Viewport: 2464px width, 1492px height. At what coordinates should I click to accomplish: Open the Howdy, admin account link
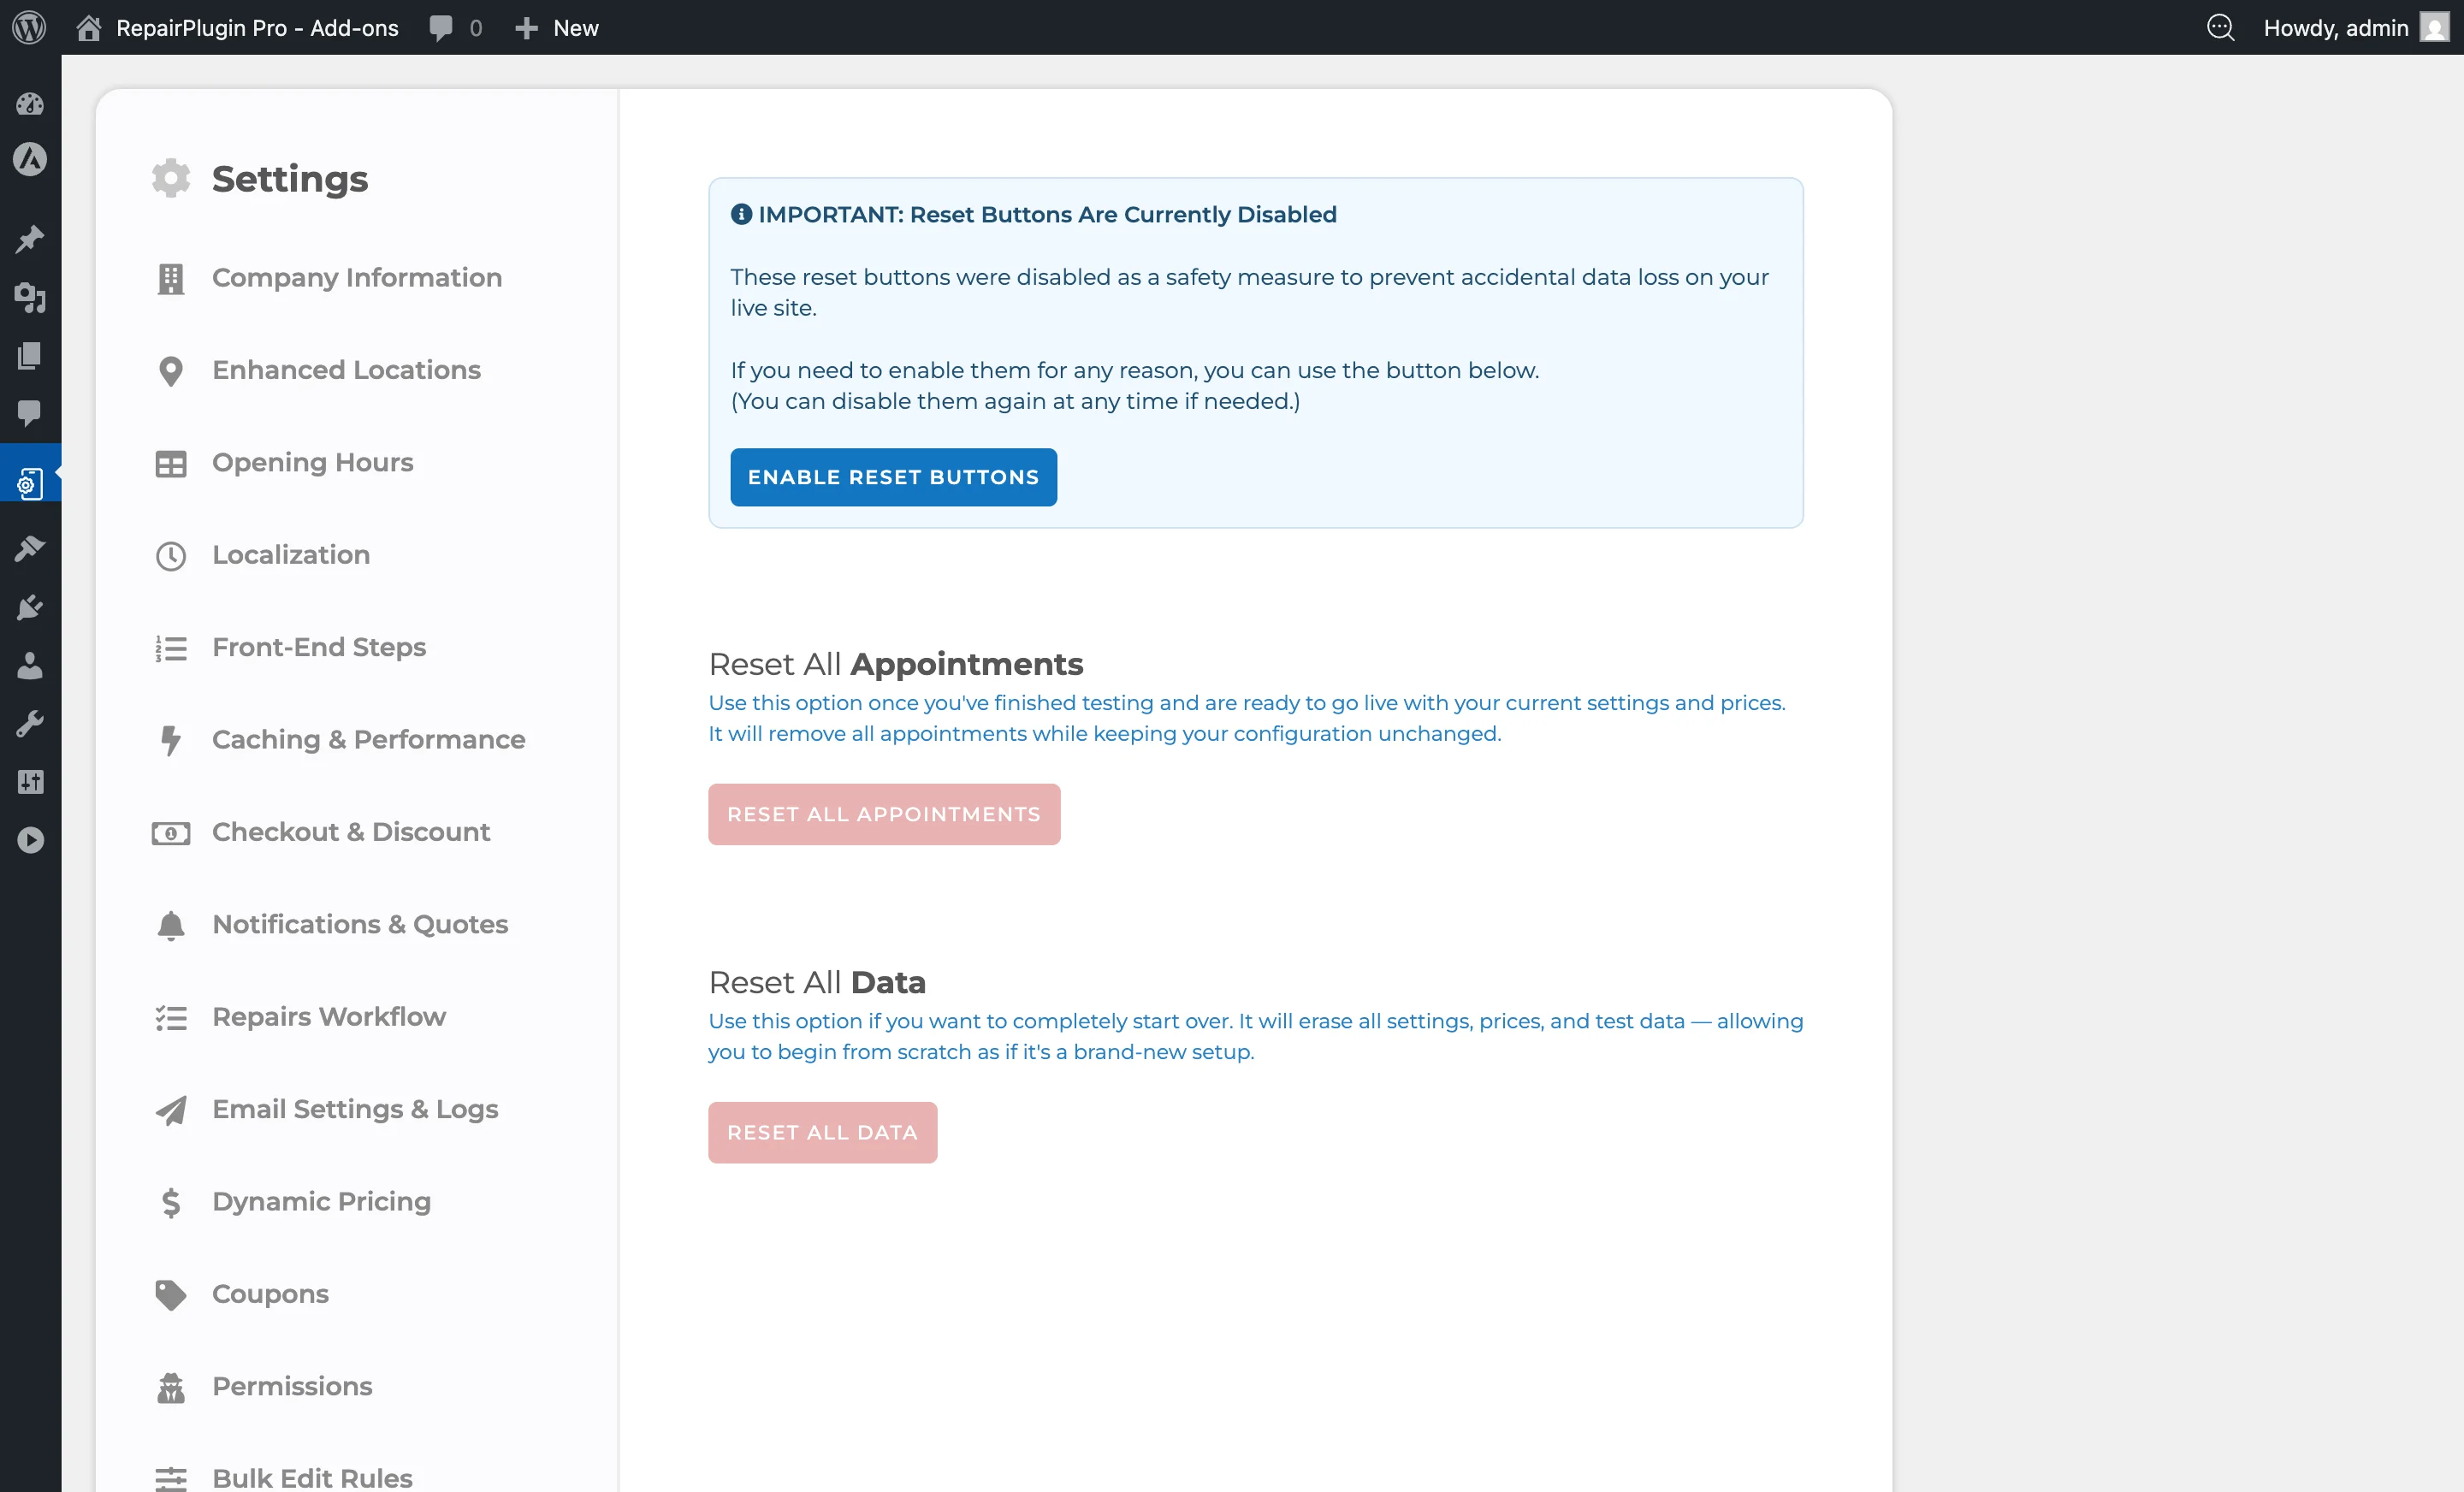click(x=2336, y=27)
